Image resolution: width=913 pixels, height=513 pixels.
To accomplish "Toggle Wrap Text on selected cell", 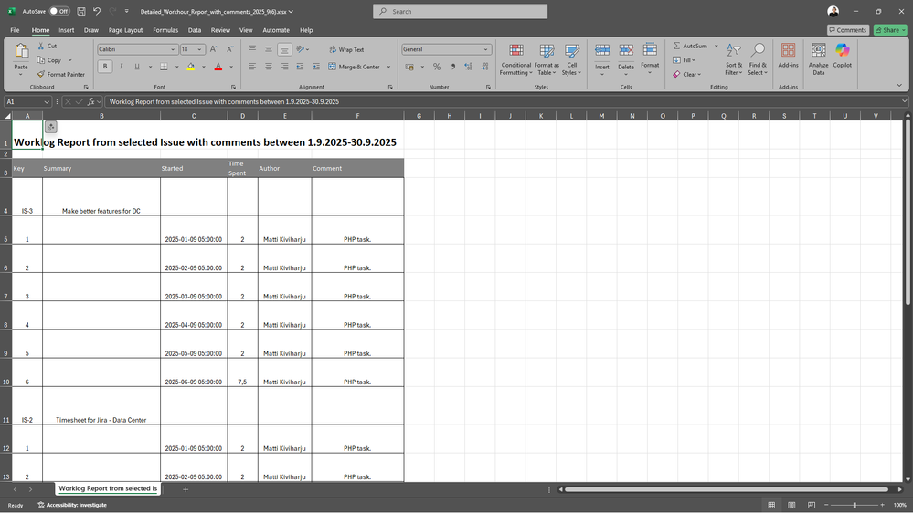I will click(x=345, y=49).
